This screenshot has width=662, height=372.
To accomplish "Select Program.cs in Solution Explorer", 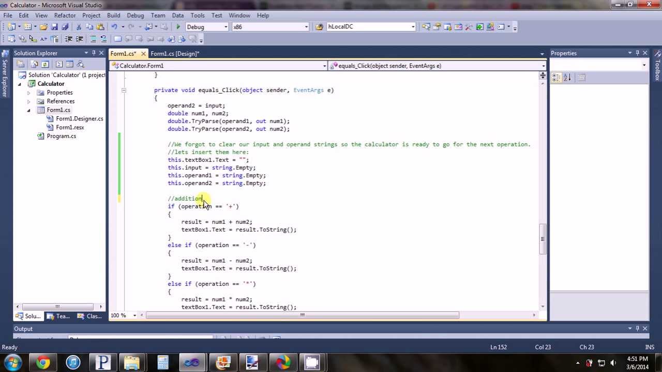I will click(61, 136).
